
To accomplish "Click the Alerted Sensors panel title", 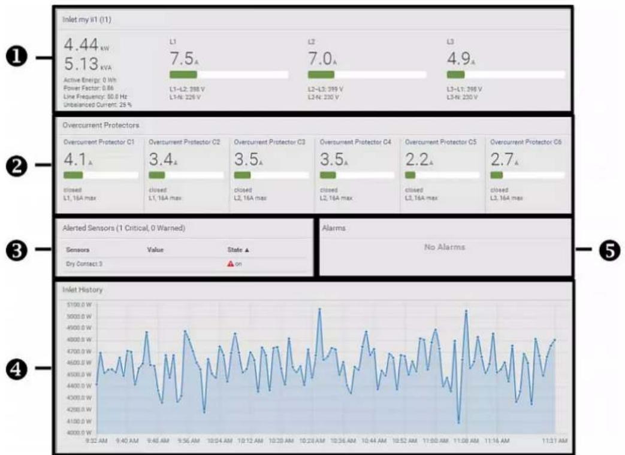I will 124,228.
